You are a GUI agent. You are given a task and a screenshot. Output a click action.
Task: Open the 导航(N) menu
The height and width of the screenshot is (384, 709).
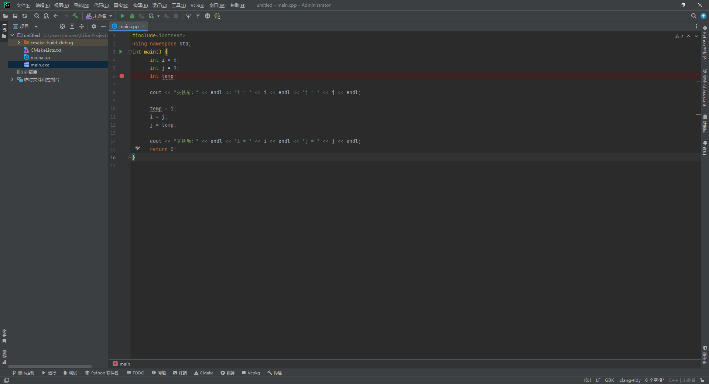coord(81,5)
